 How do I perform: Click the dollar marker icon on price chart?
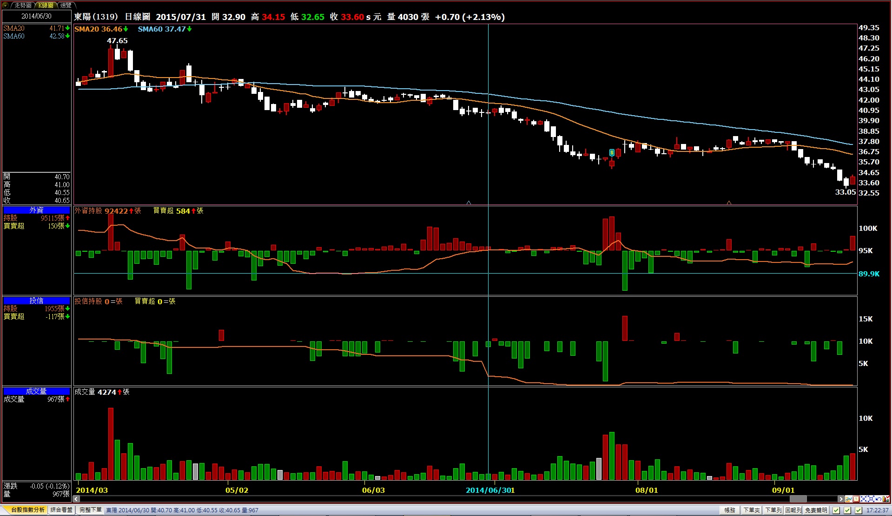612,152
